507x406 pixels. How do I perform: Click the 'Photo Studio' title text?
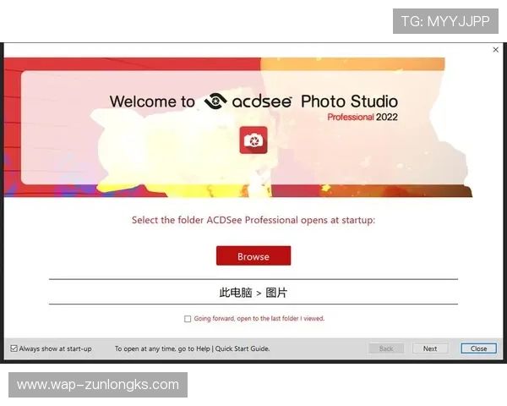349,101
